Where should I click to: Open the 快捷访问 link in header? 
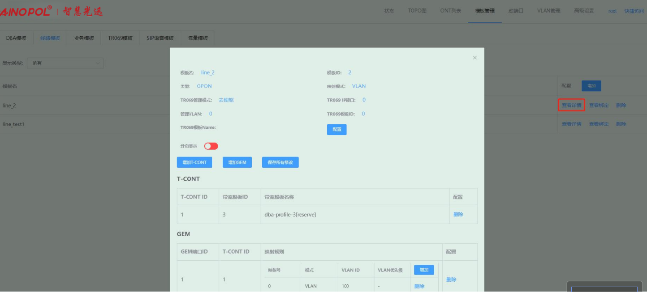pyautogui.click(x=634, y=11)
